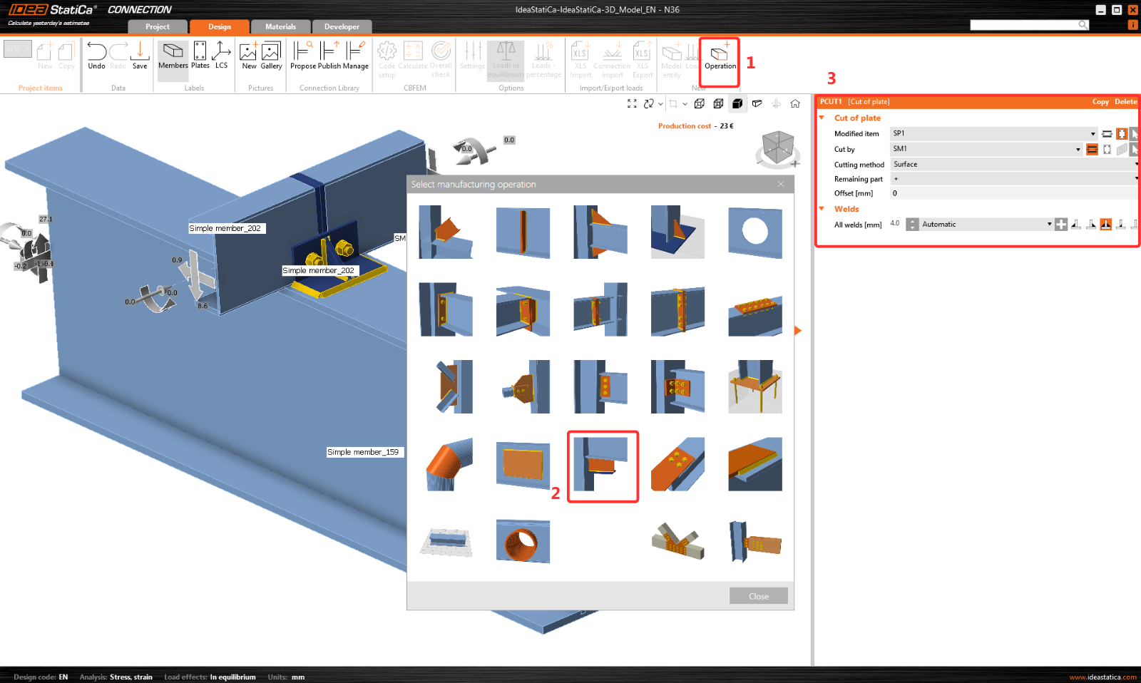Select the Cut of plate operation thumbnail
This screenshot has width=1141, height=683.
[602, 465]
